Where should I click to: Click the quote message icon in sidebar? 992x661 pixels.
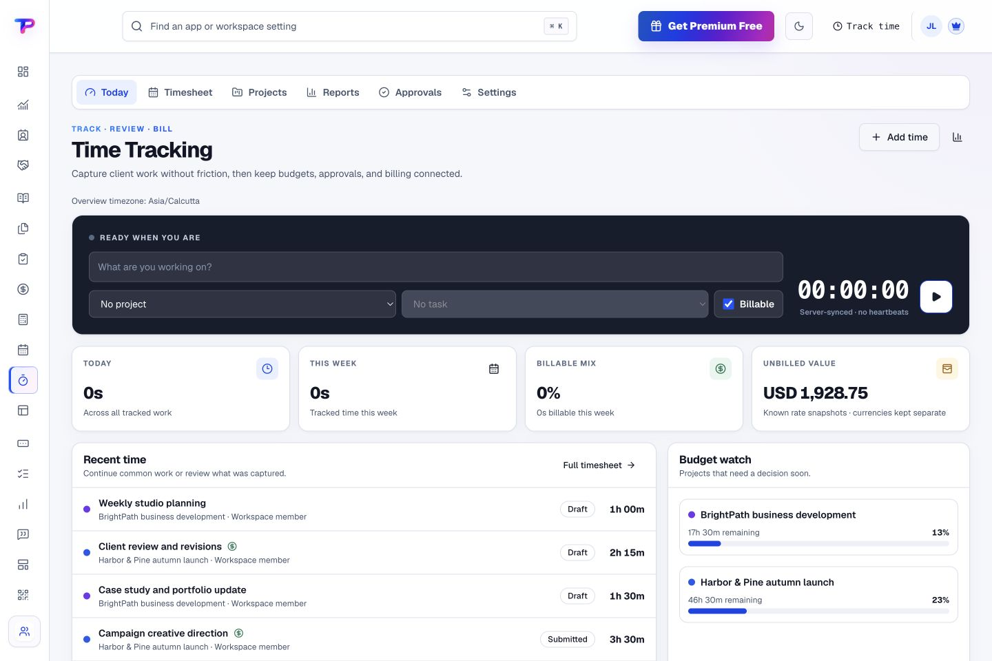click(x=23, y=534)
